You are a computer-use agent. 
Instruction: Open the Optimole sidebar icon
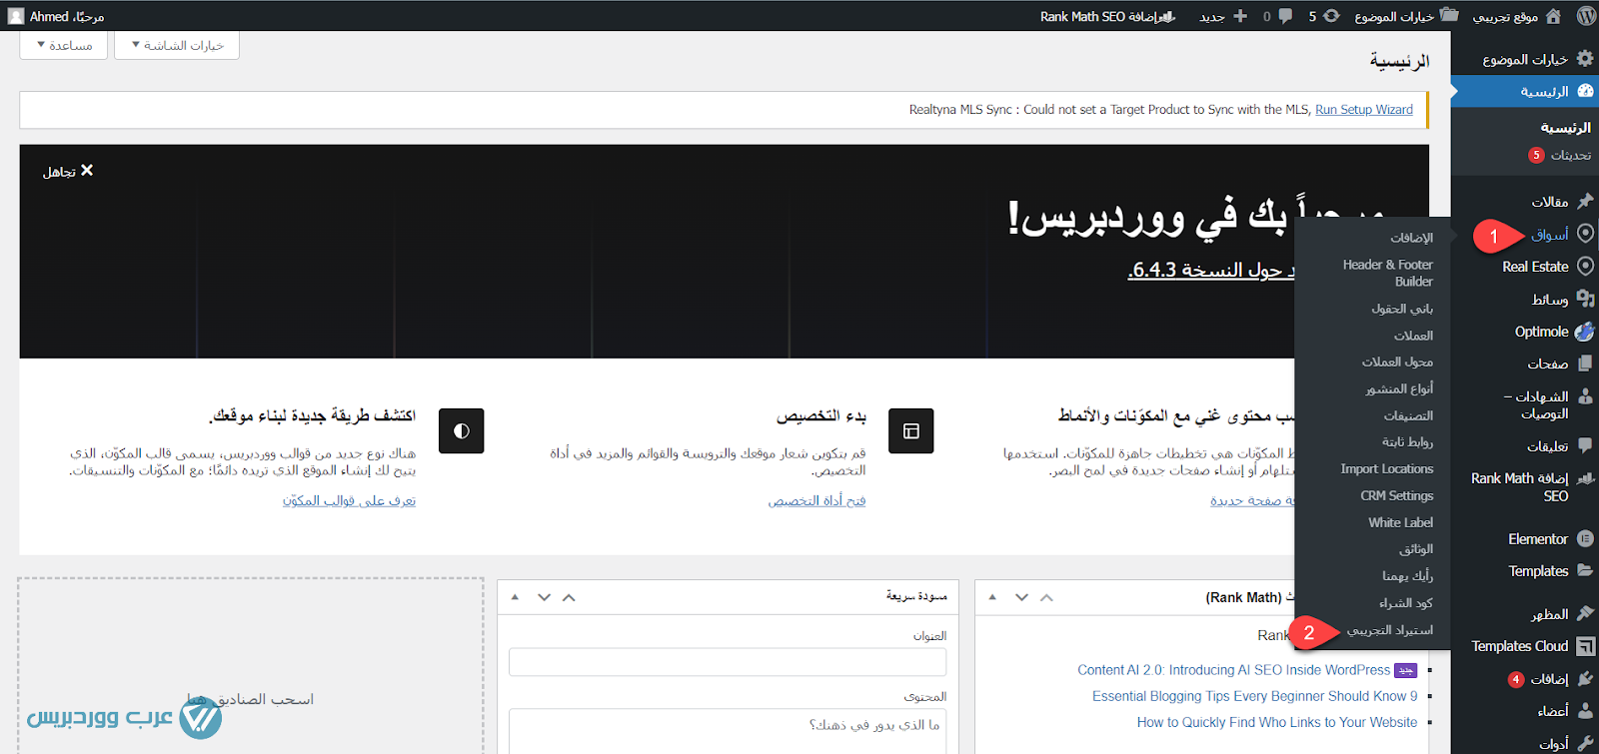pos(1585,332)
